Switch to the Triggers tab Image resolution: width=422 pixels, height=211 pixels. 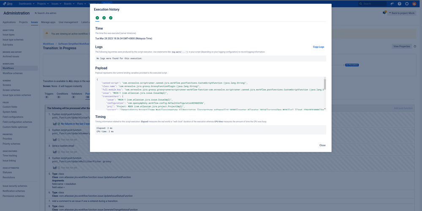pyautogui.click(x=49, y=95)
